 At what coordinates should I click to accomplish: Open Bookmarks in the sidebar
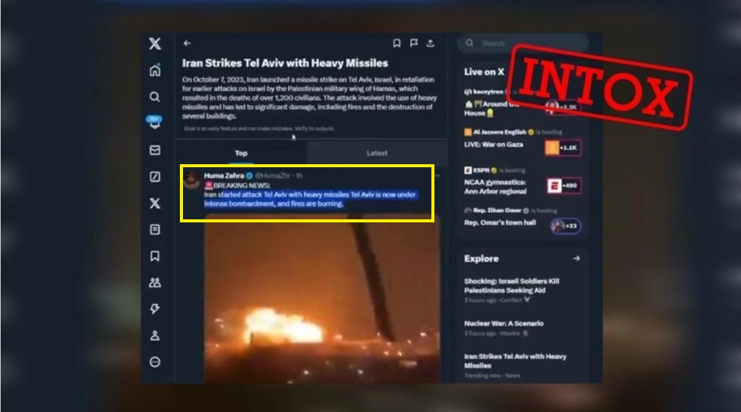pyautogui.click(x=155, y=256)
